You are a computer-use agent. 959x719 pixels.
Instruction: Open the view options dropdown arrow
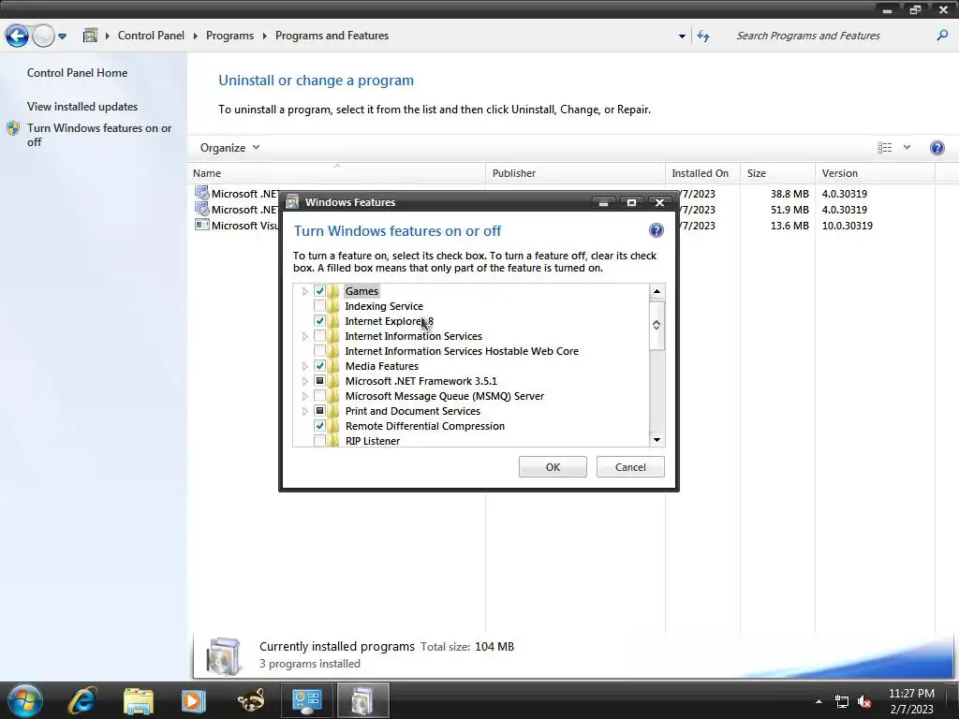[907, 147]
